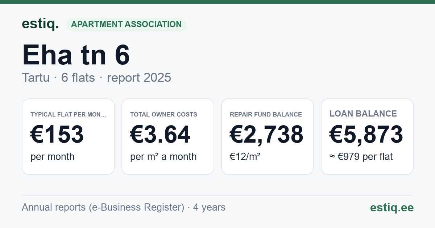Click the ≈ €979 per flat caption
This screenshot has width=435, height=228.
(361, 157)
